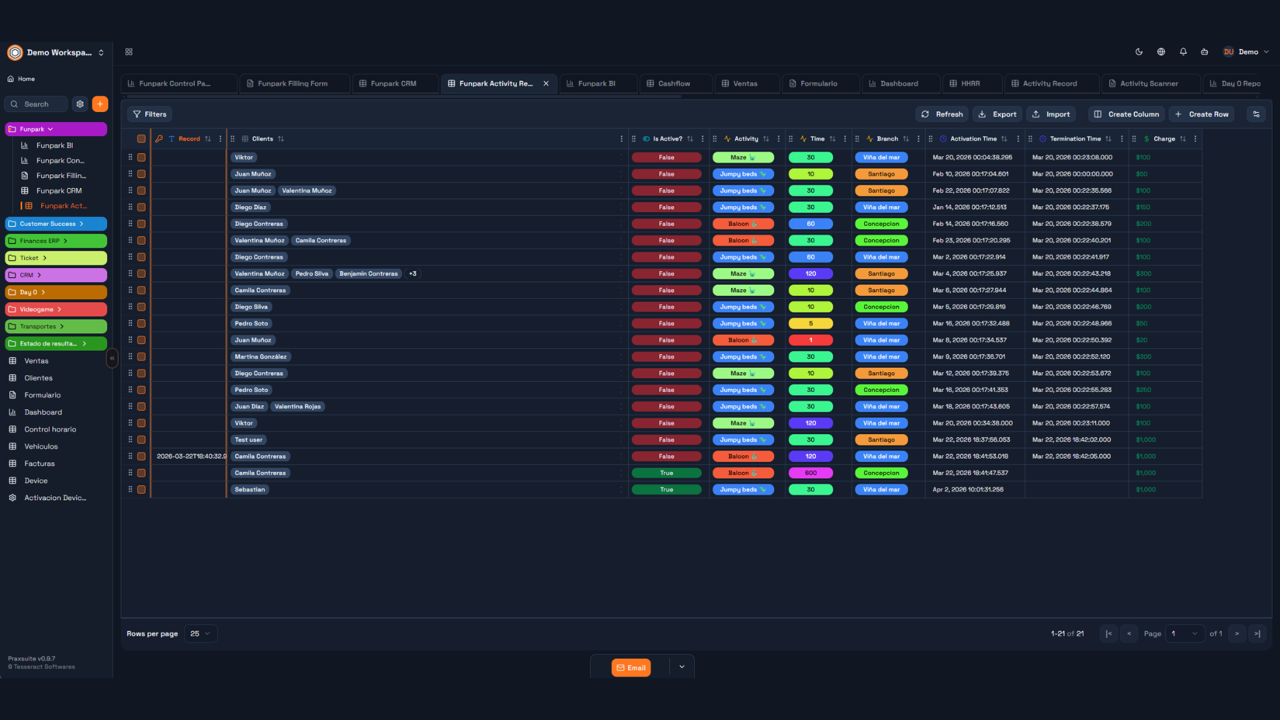Click the globe language icon
1280x720 pixels.
1161,52
